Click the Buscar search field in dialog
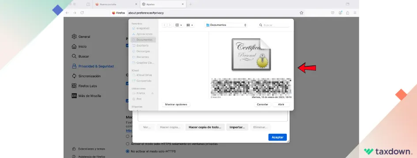417x158 pixels. click(x=274, y=25)
